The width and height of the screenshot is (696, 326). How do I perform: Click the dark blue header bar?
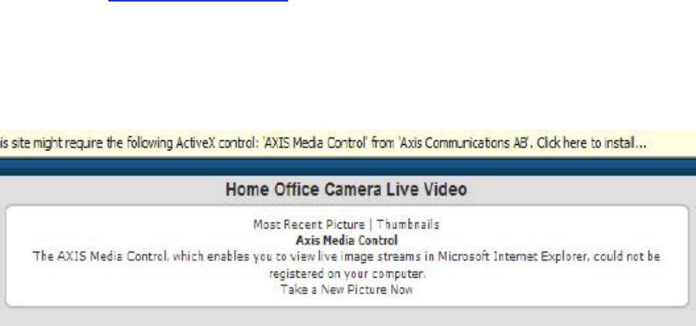[x=348, y=167]
